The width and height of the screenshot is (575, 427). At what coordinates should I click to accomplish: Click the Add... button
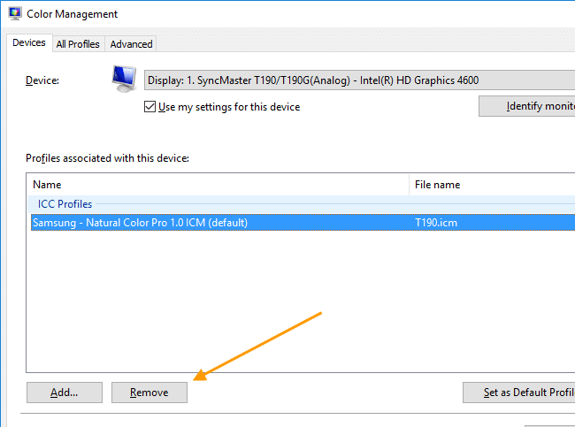pos(65,393)
